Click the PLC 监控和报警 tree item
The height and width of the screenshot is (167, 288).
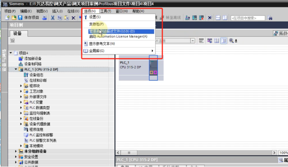41,135
